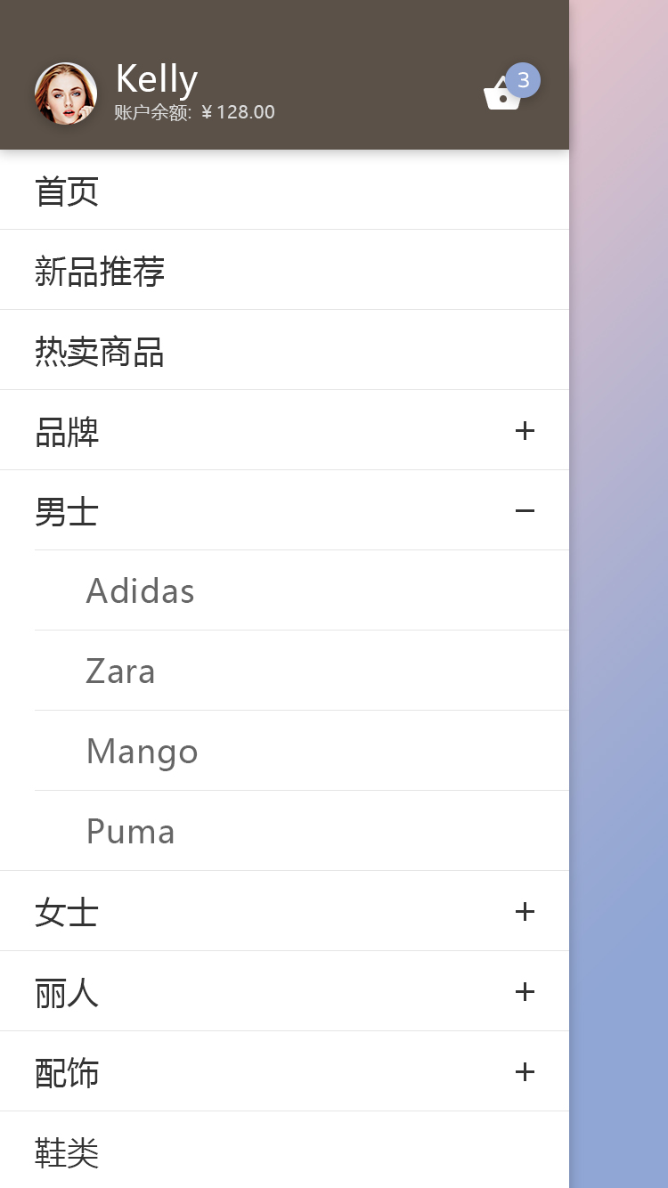Open the shopping basket icon
This screenshot has height=1188, width=668.
(x=502, y=94)
